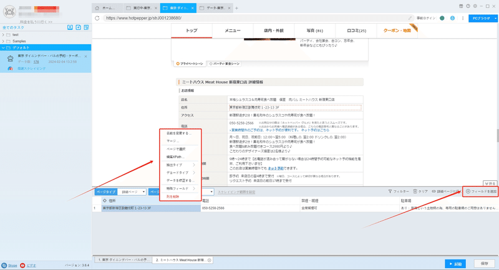This screenshot has width=499, height=270.
Task: Click the red ビデオ video icon at the bottom
Action: (x=22, y=265)
